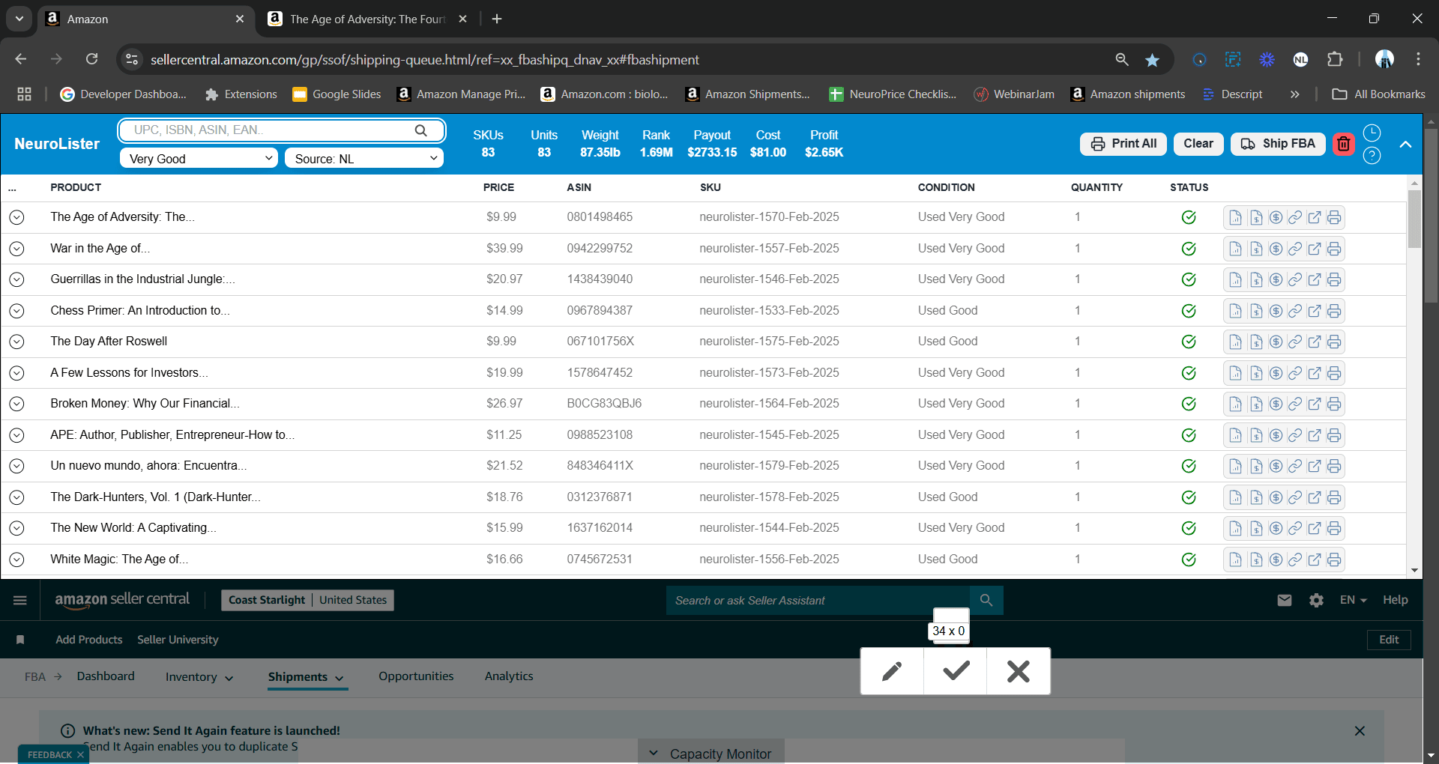Open the Opportunities tab
This screenshot has width=1439, height=764.
416,676
